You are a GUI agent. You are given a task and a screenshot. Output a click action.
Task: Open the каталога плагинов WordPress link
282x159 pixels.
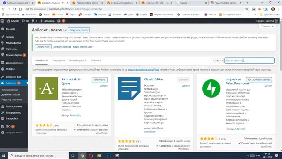click(143, 70)
